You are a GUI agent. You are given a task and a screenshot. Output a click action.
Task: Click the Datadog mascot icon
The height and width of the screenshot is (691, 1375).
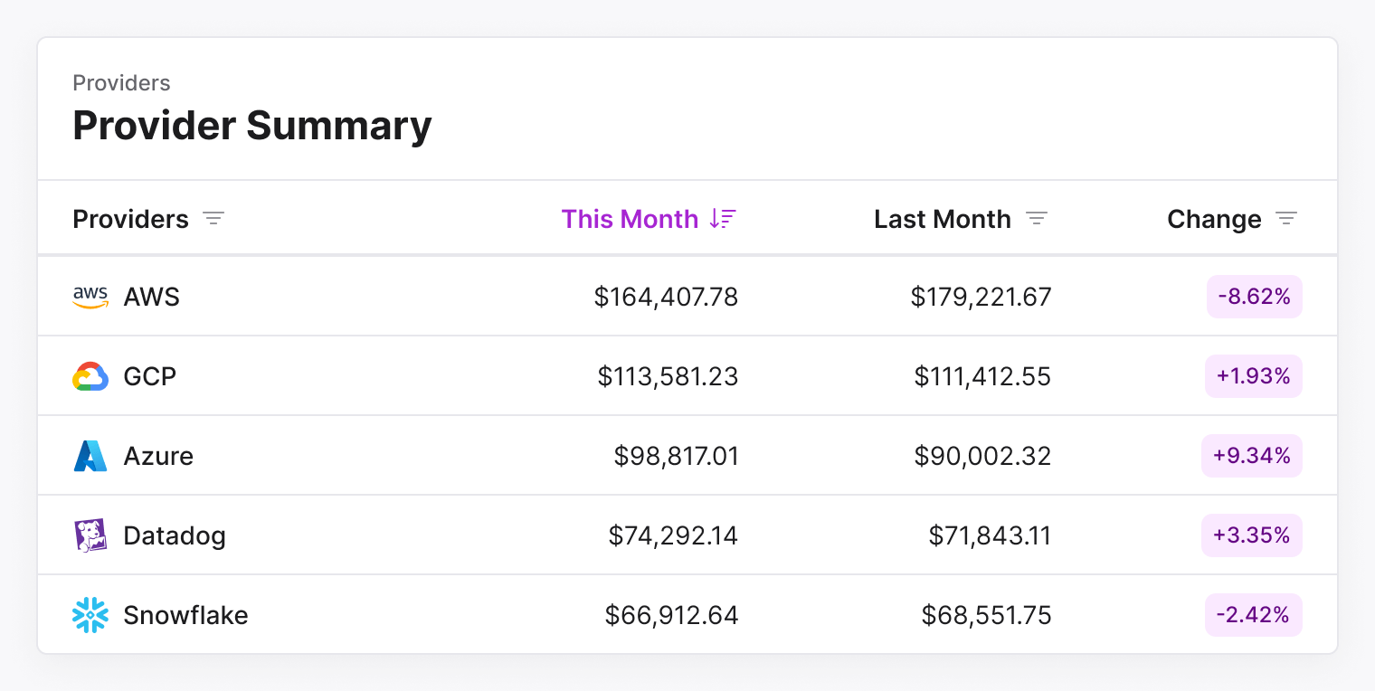click(90, 535)
